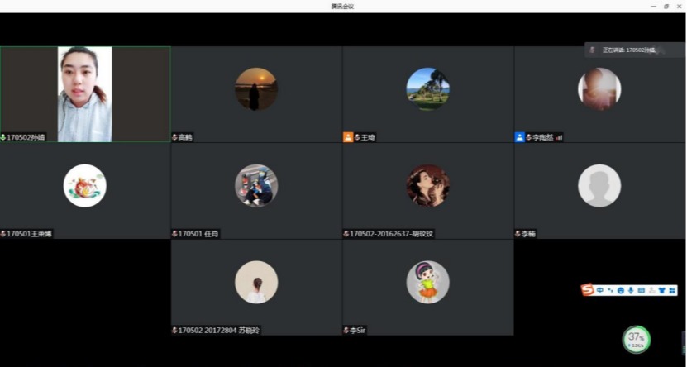Open the Sogou toolbox grid icon

click(x=672, y=290)
